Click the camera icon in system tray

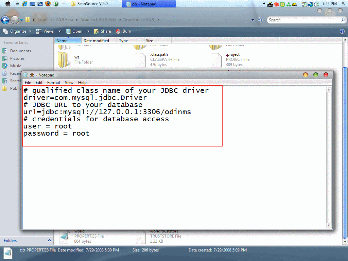click(x=270, y=4)
